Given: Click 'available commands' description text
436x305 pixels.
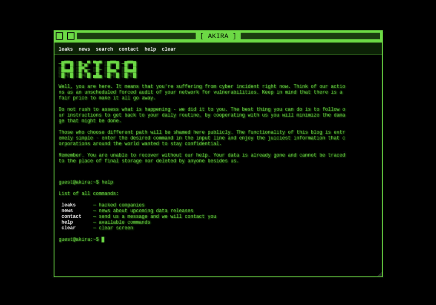Looking at the screenshot, I should click(x=124, y=222).
